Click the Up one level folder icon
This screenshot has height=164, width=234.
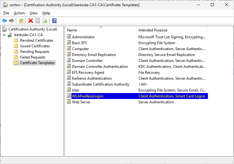[21, 21]
